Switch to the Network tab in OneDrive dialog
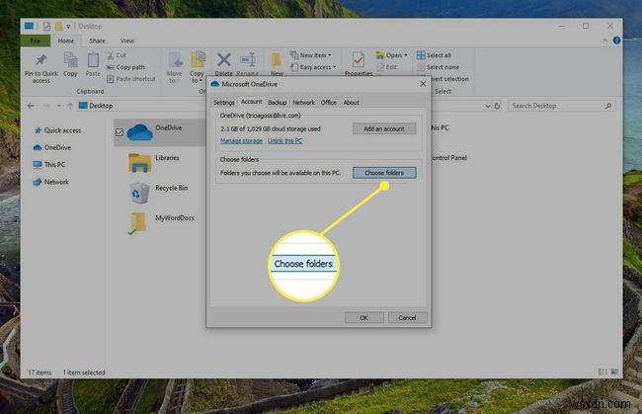This screenshot has height=414, width=642. click(303, 103)
